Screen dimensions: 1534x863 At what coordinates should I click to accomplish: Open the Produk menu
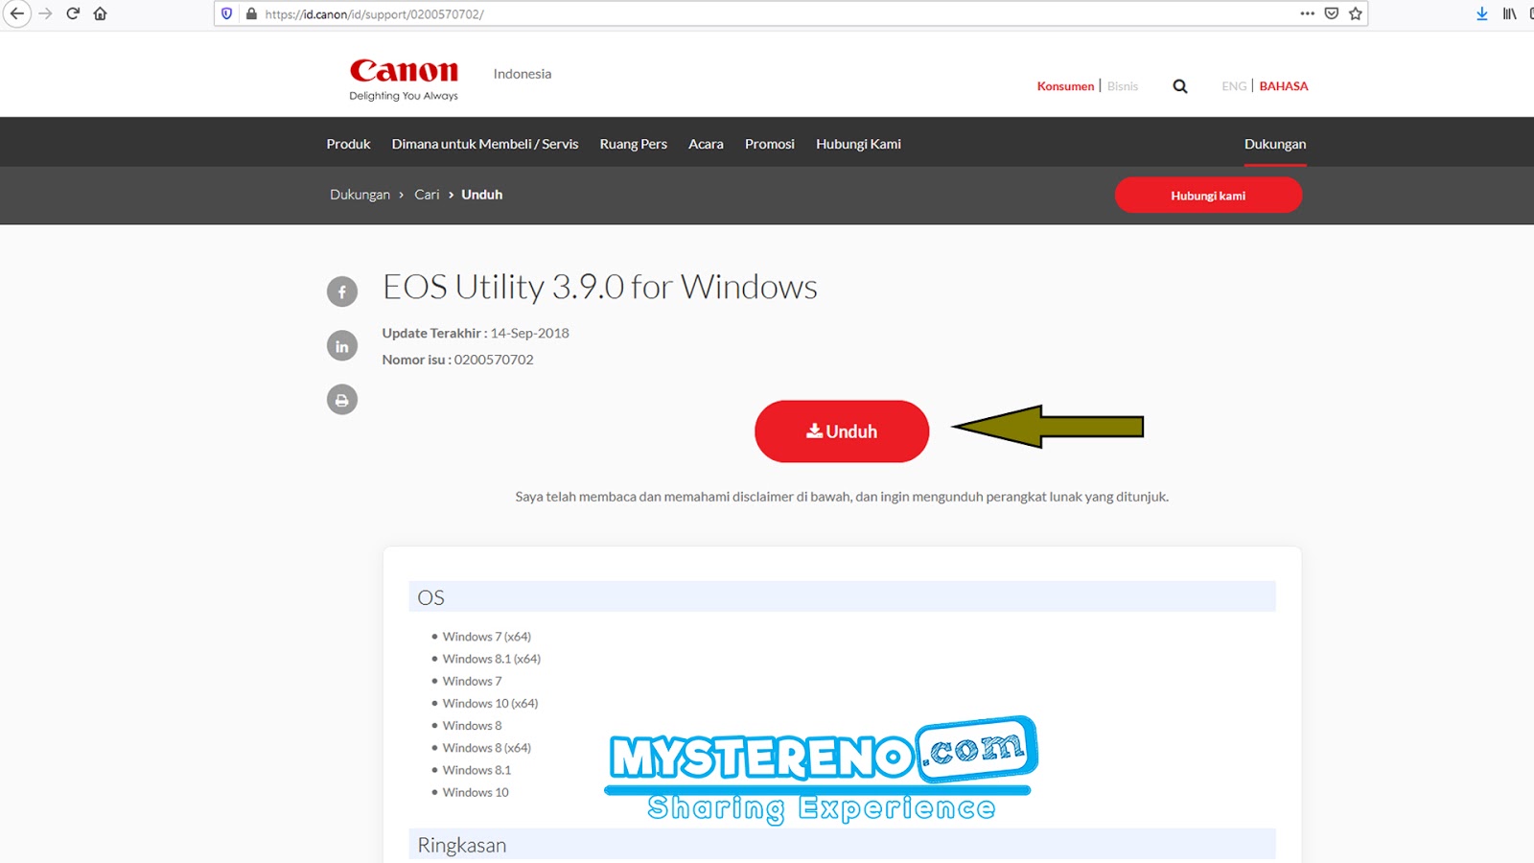(x=348, y=144)
